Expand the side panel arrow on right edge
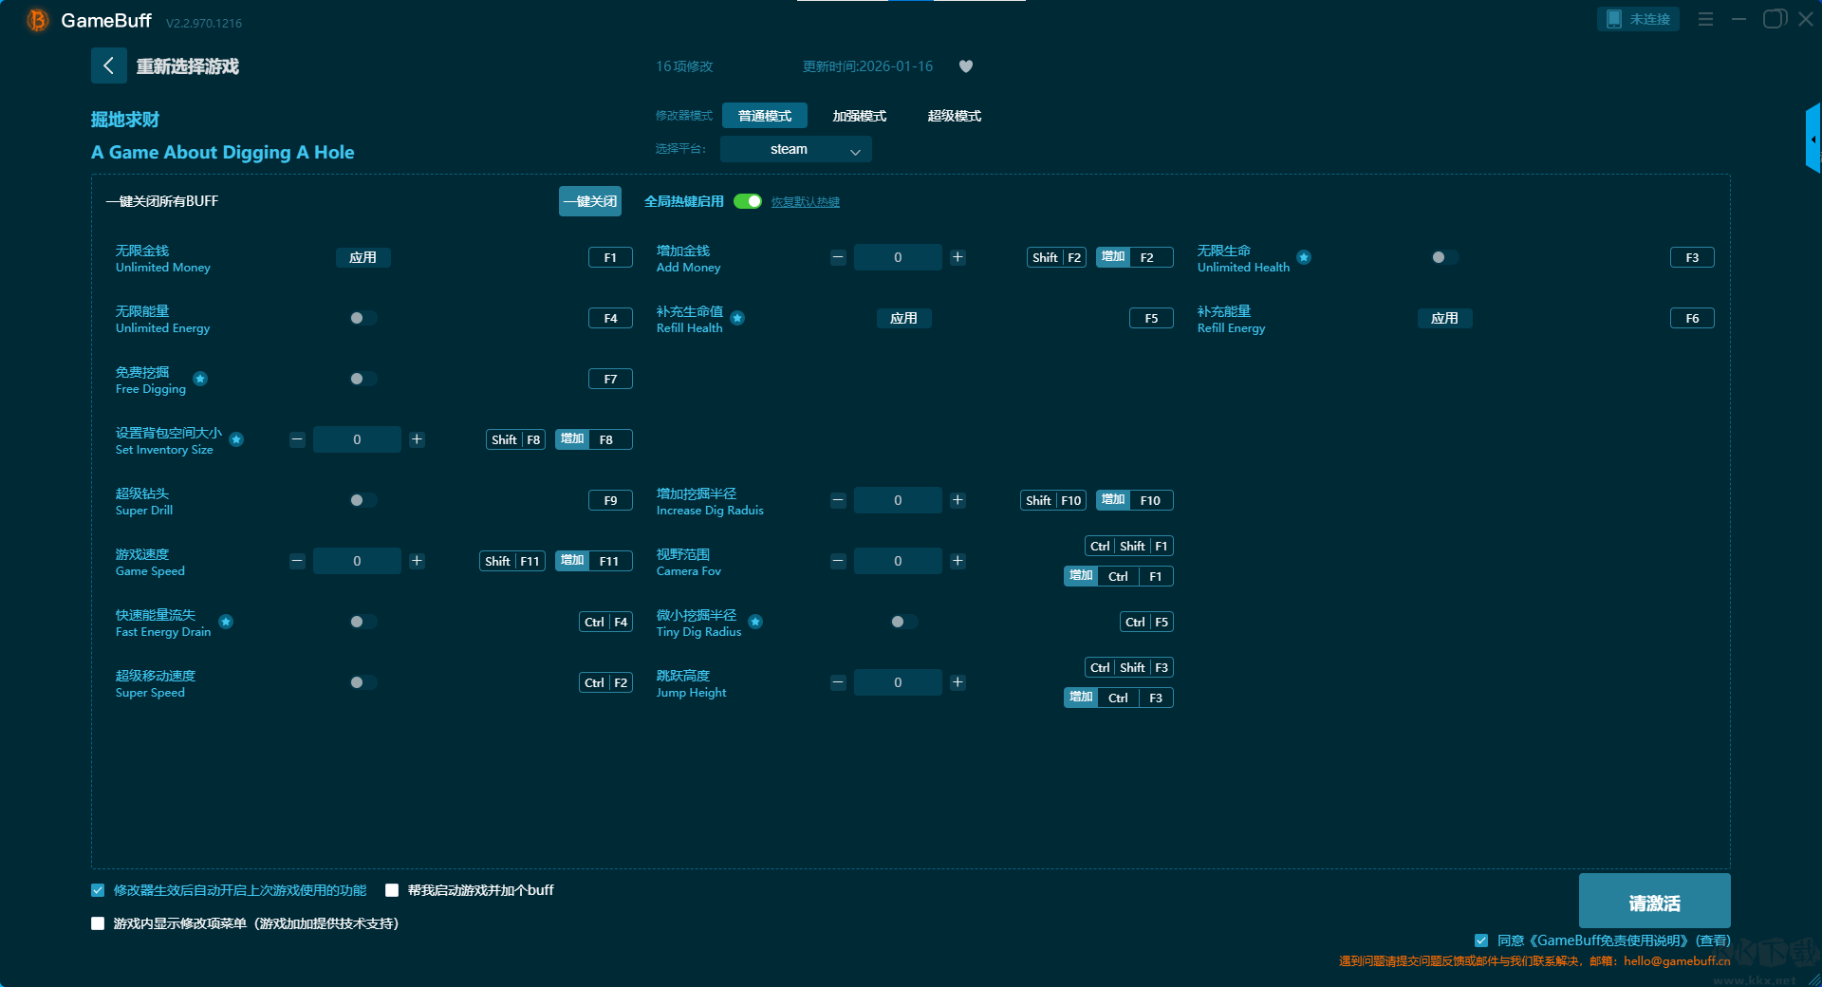This screenshot has width=1822, height=987. [x=1813, y=140]
